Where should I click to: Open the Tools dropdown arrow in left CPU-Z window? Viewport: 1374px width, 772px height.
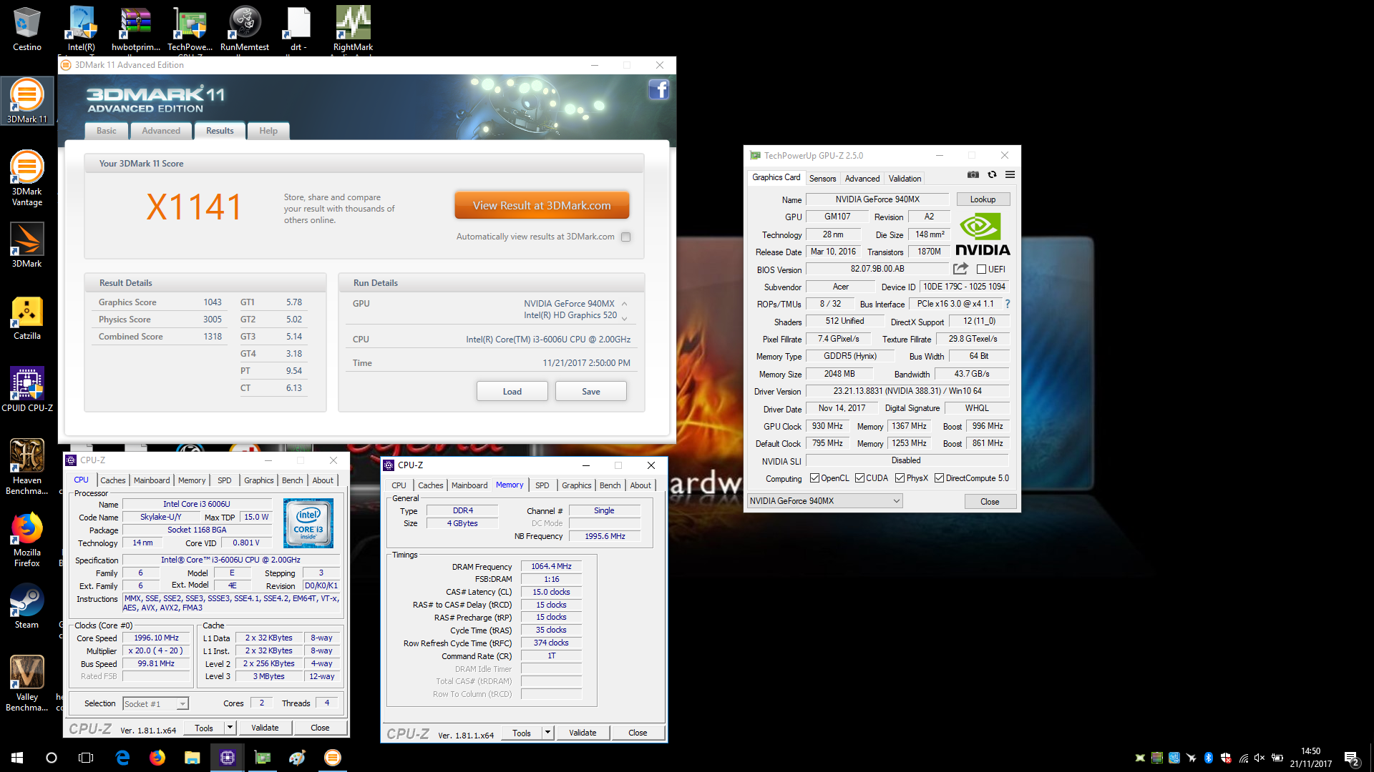230,728
